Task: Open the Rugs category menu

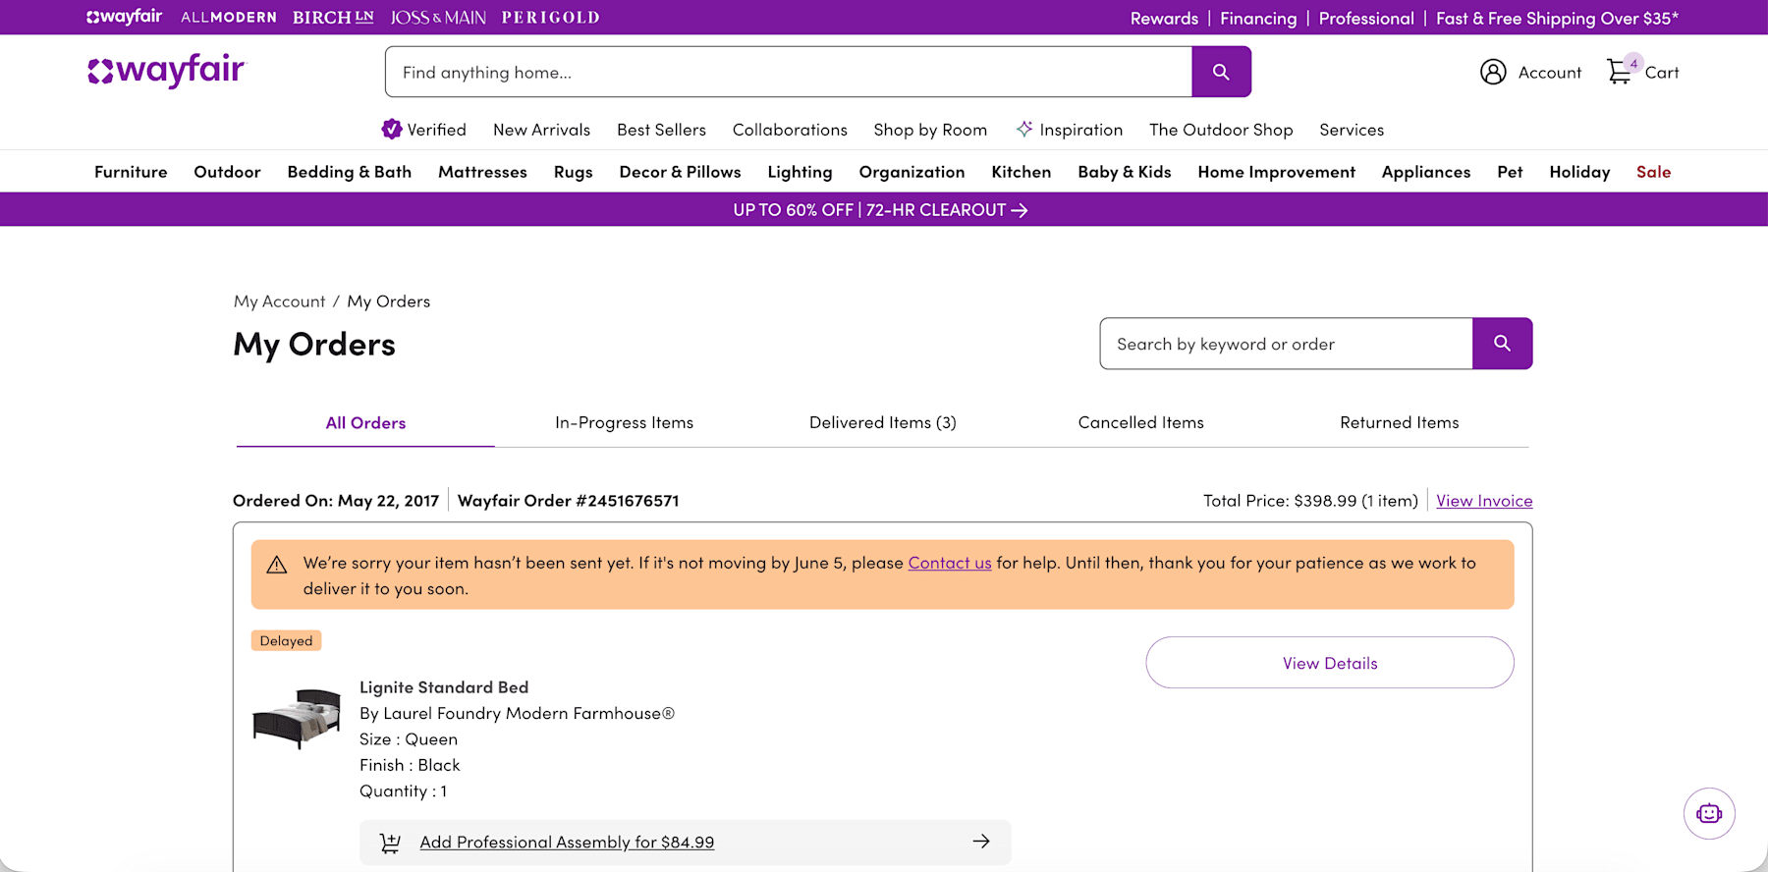Action: pos(574,172)
